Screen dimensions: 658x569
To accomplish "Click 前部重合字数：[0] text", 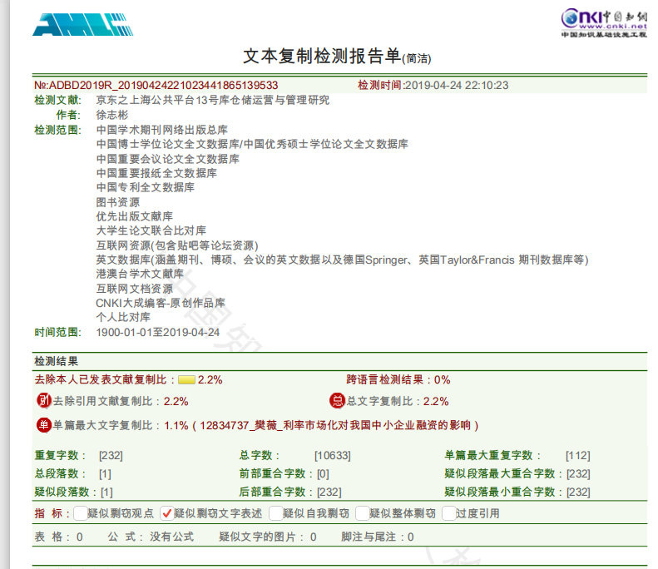I will coord(284,473).
